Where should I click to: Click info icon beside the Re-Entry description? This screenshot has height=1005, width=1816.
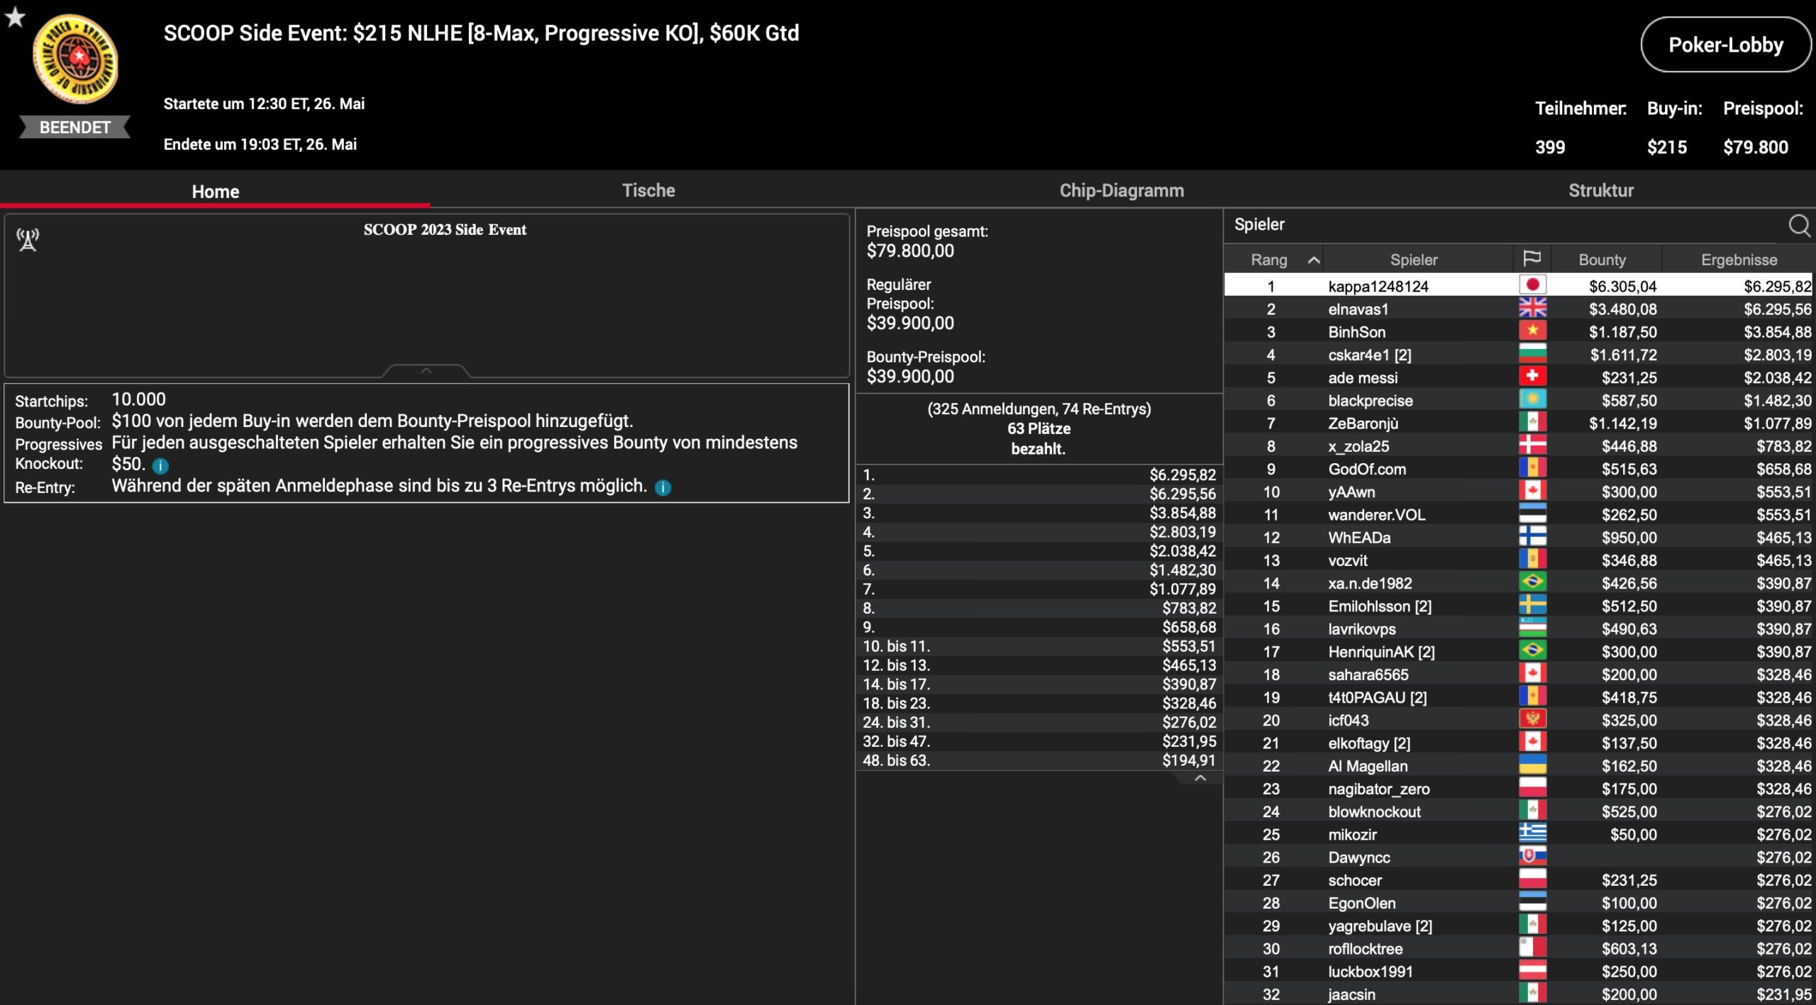point(663,488)
